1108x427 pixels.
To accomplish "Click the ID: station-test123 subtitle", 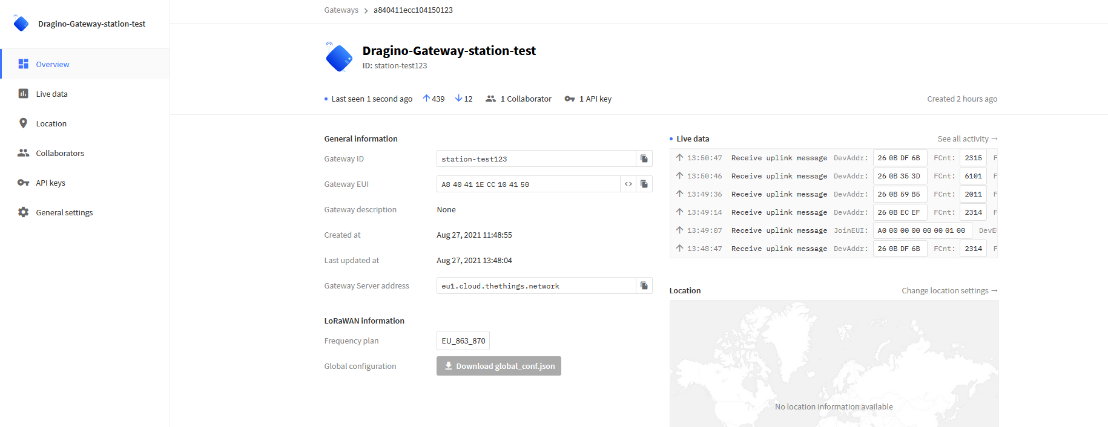I will point(394,65).
